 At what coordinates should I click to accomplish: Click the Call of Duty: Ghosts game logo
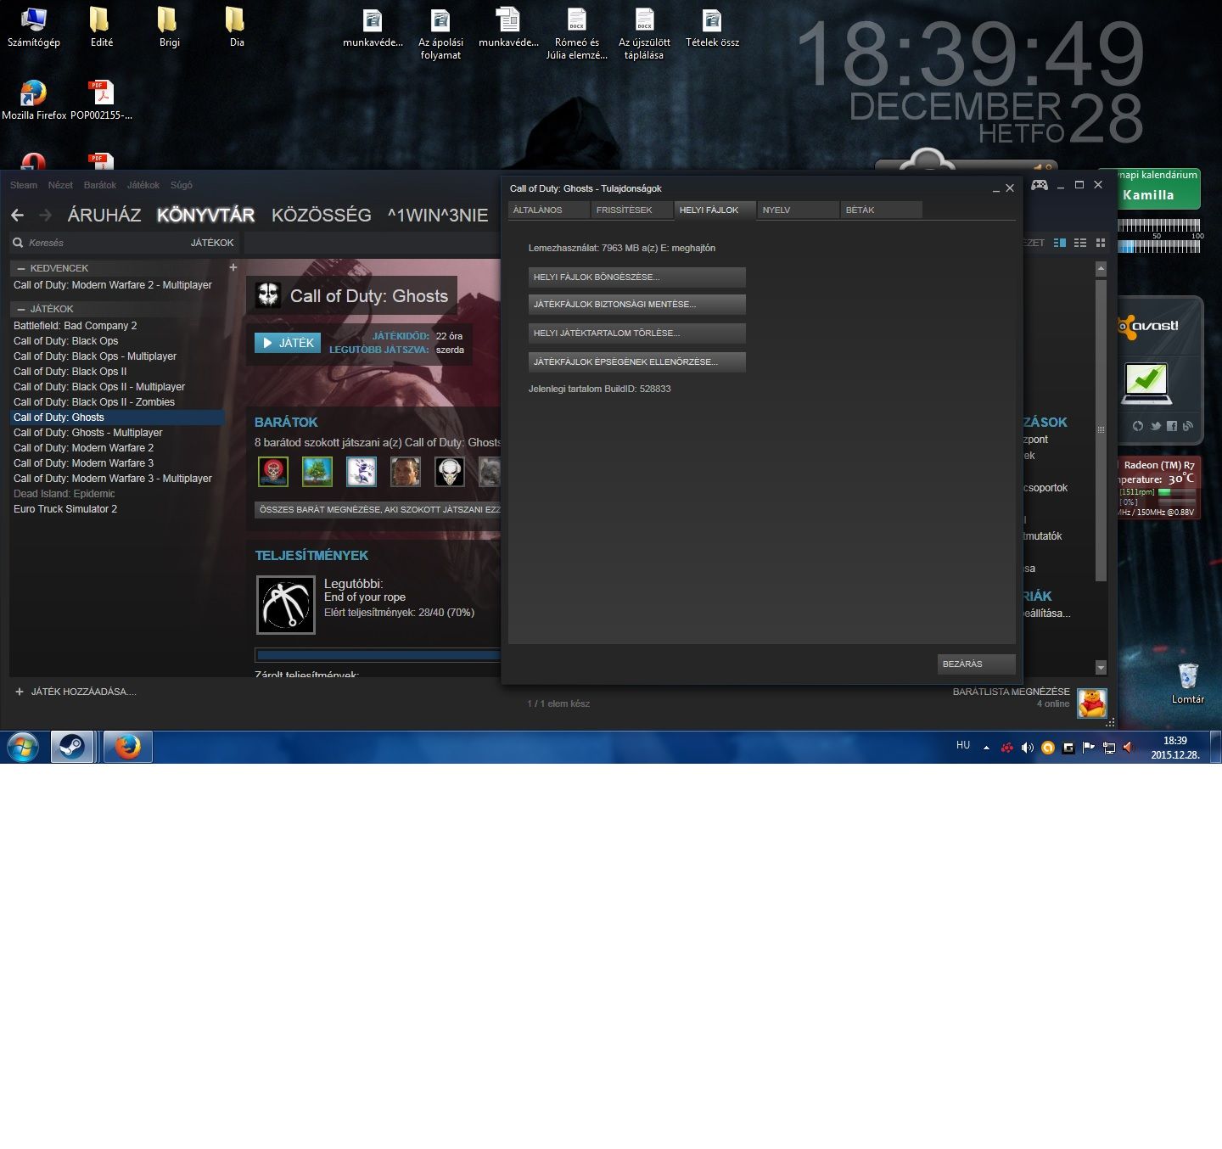coord(268,295)
